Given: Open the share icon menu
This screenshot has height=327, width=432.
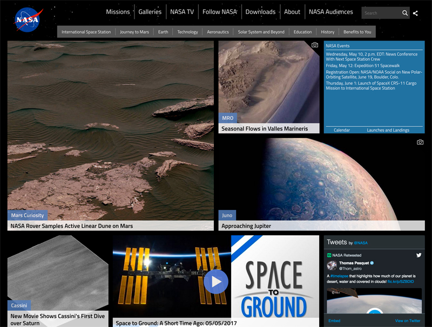Looking at the screenshot, I should pyautogui.click(x=415, y=13).
